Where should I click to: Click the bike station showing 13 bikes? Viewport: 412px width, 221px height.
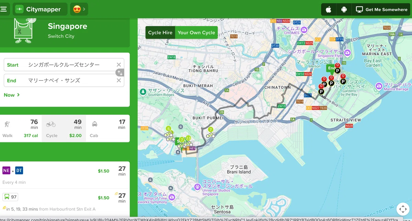[188, 140]
